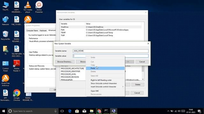Screen dimensions: 204x114
Task: Open notification center icon
Action: tap(200, 111)
